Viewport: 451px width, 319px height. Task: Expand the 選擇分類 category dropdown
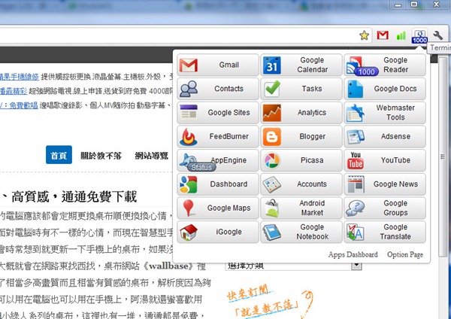(293, 266)
